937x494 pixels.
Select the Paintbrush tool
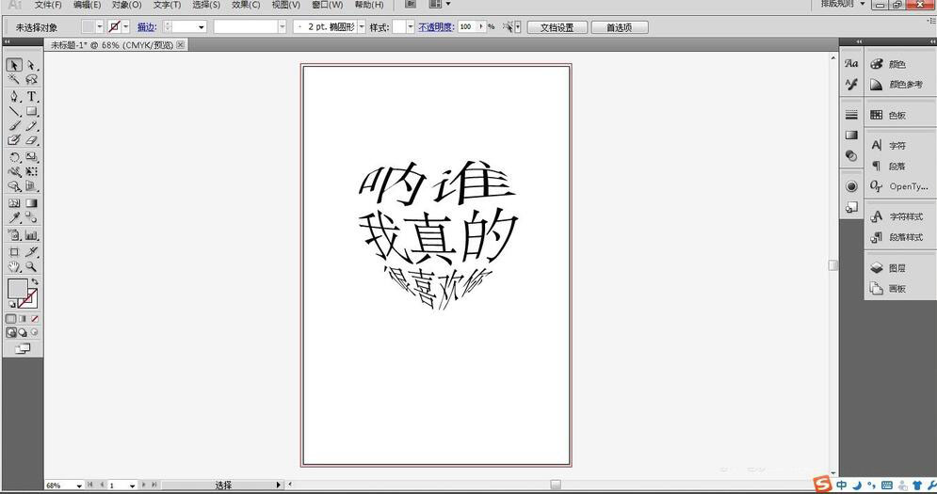tap(14, 125)
